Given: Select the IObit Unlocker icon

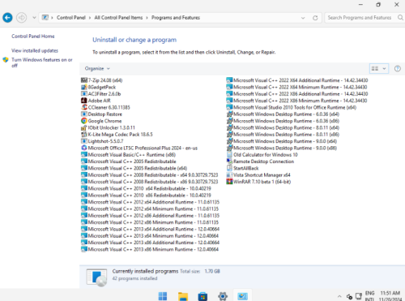Looking at the screenshot, I should (84, 127).
